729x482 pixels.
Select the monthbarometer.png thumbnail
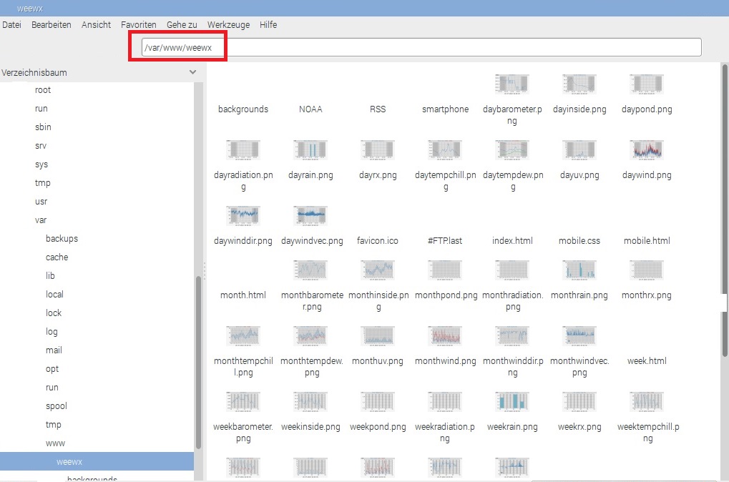click(x=310, y=270)
